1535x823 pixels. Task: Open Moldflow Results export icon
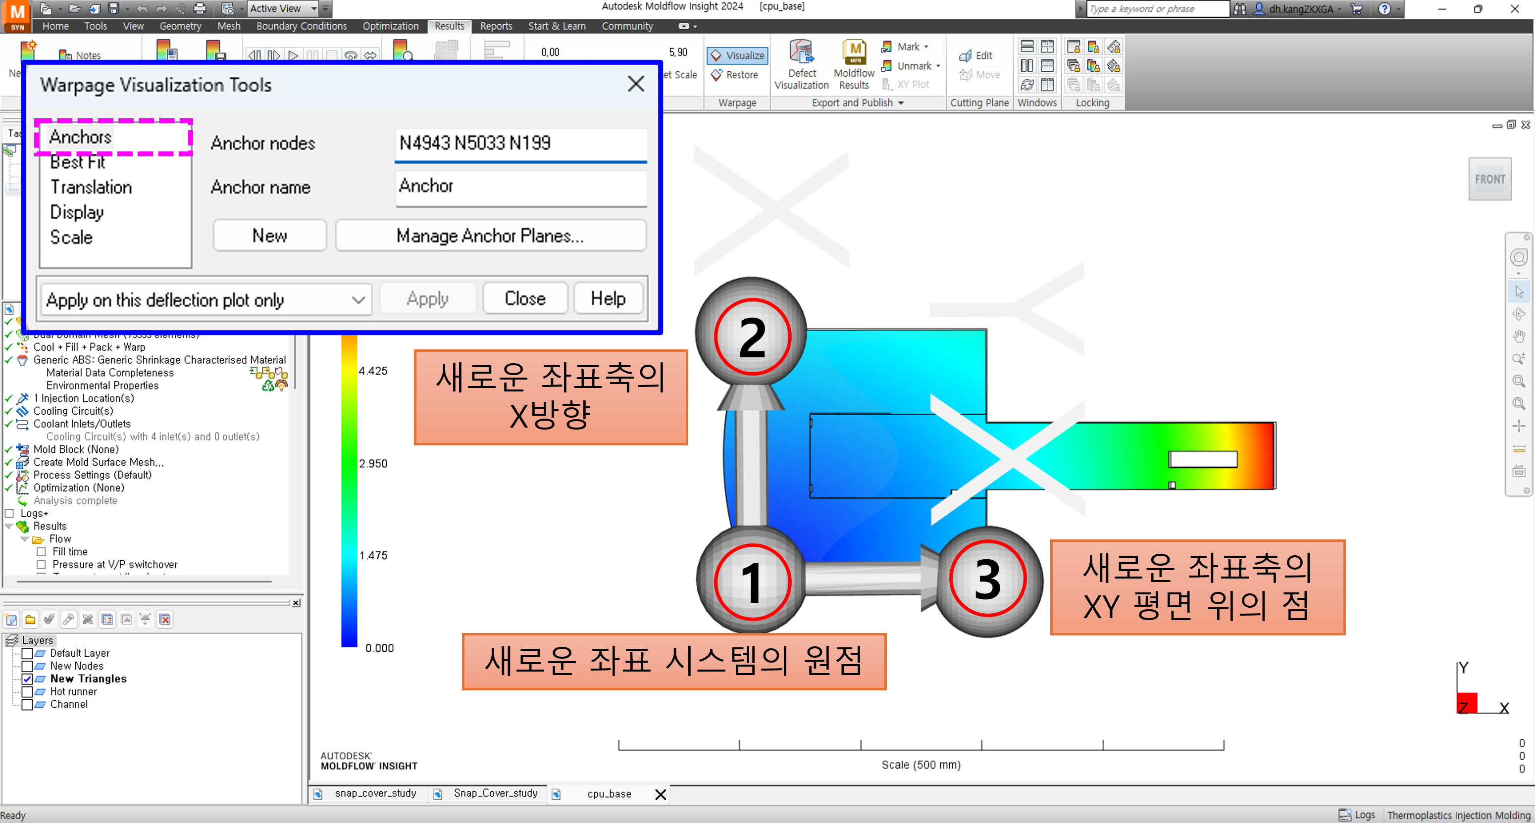pyautogui.click(x=854, y=52)
